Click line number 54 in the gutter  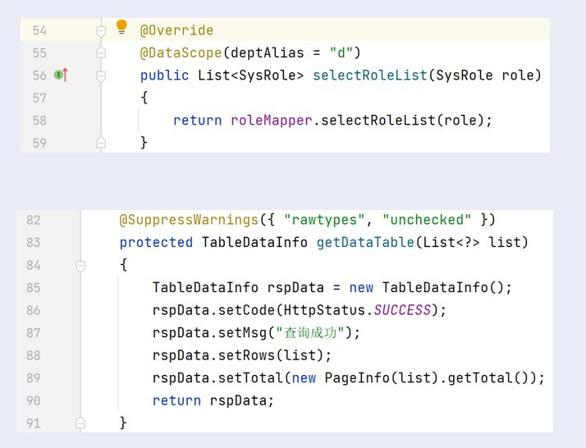[39, 30]
